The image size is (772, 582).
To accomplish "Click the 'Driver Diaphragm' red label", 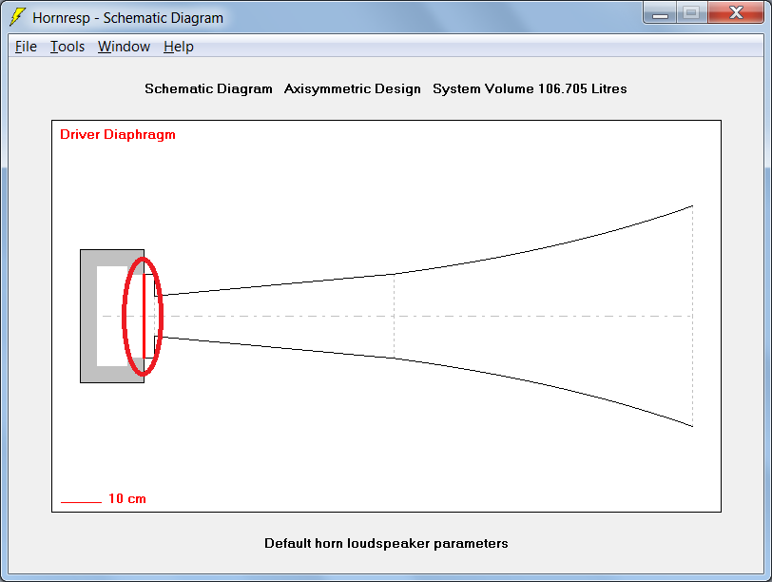I will (118, 134).
